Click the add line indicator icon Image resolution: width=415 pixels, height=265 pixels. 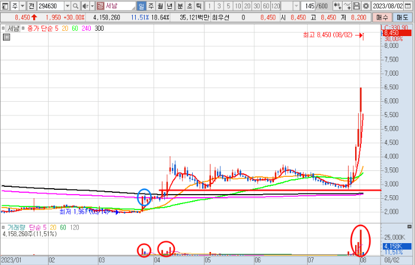pos(347,6)
